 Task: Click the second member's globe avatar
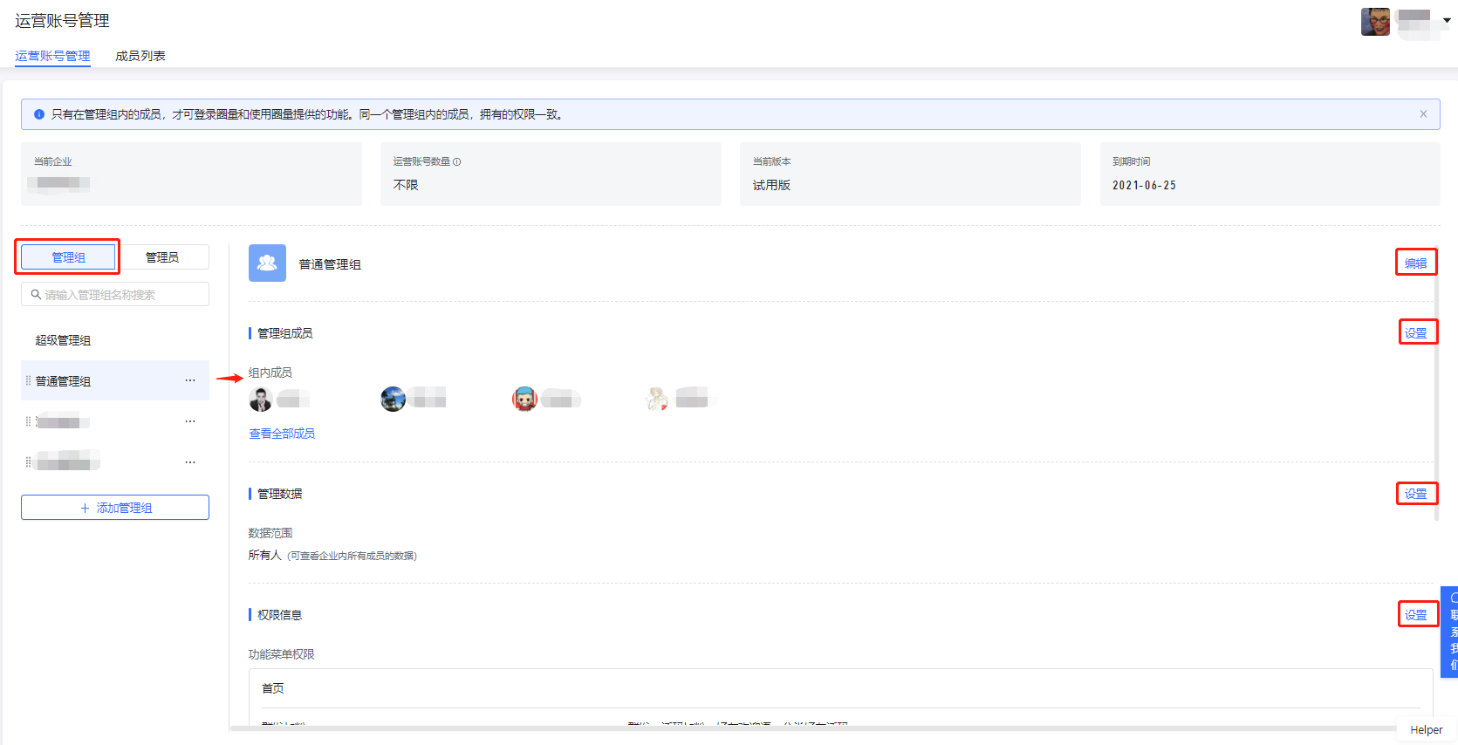[x=394, y=400]
